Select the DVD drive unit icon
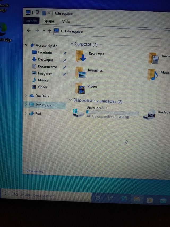The height and width of the screenshot is (227, 170). click(150, 114)
